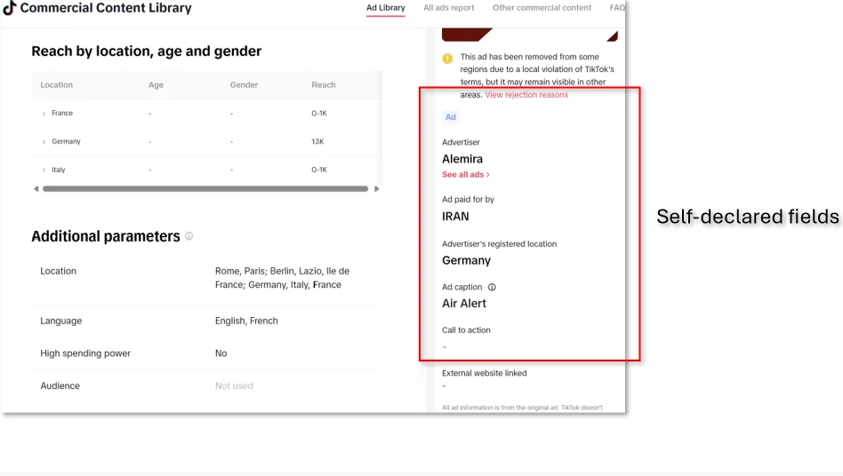Select the IRAN payer text

coord(455,217)
